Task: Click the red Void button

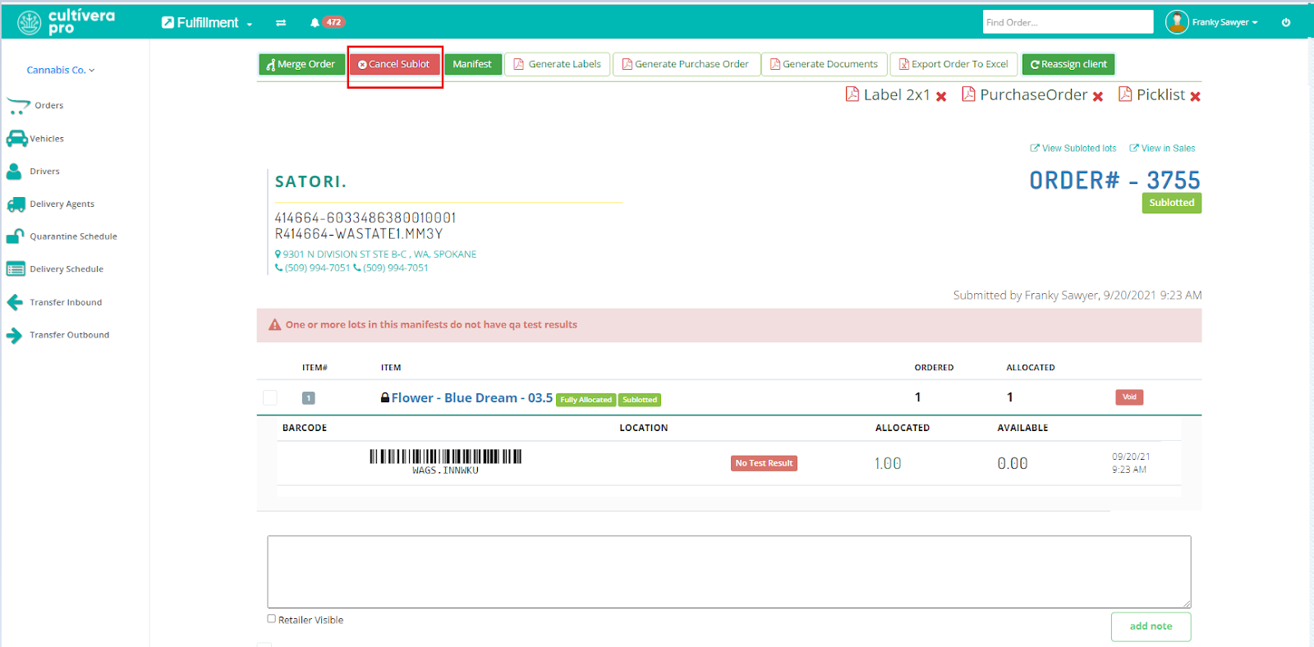Action: pyautogui.click(x=1129, y=397)
